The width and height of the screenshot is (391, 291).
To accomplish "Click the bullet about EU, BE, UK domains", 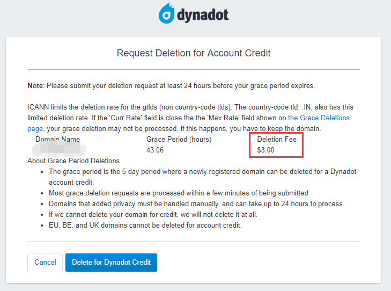I will coord(145,225).
